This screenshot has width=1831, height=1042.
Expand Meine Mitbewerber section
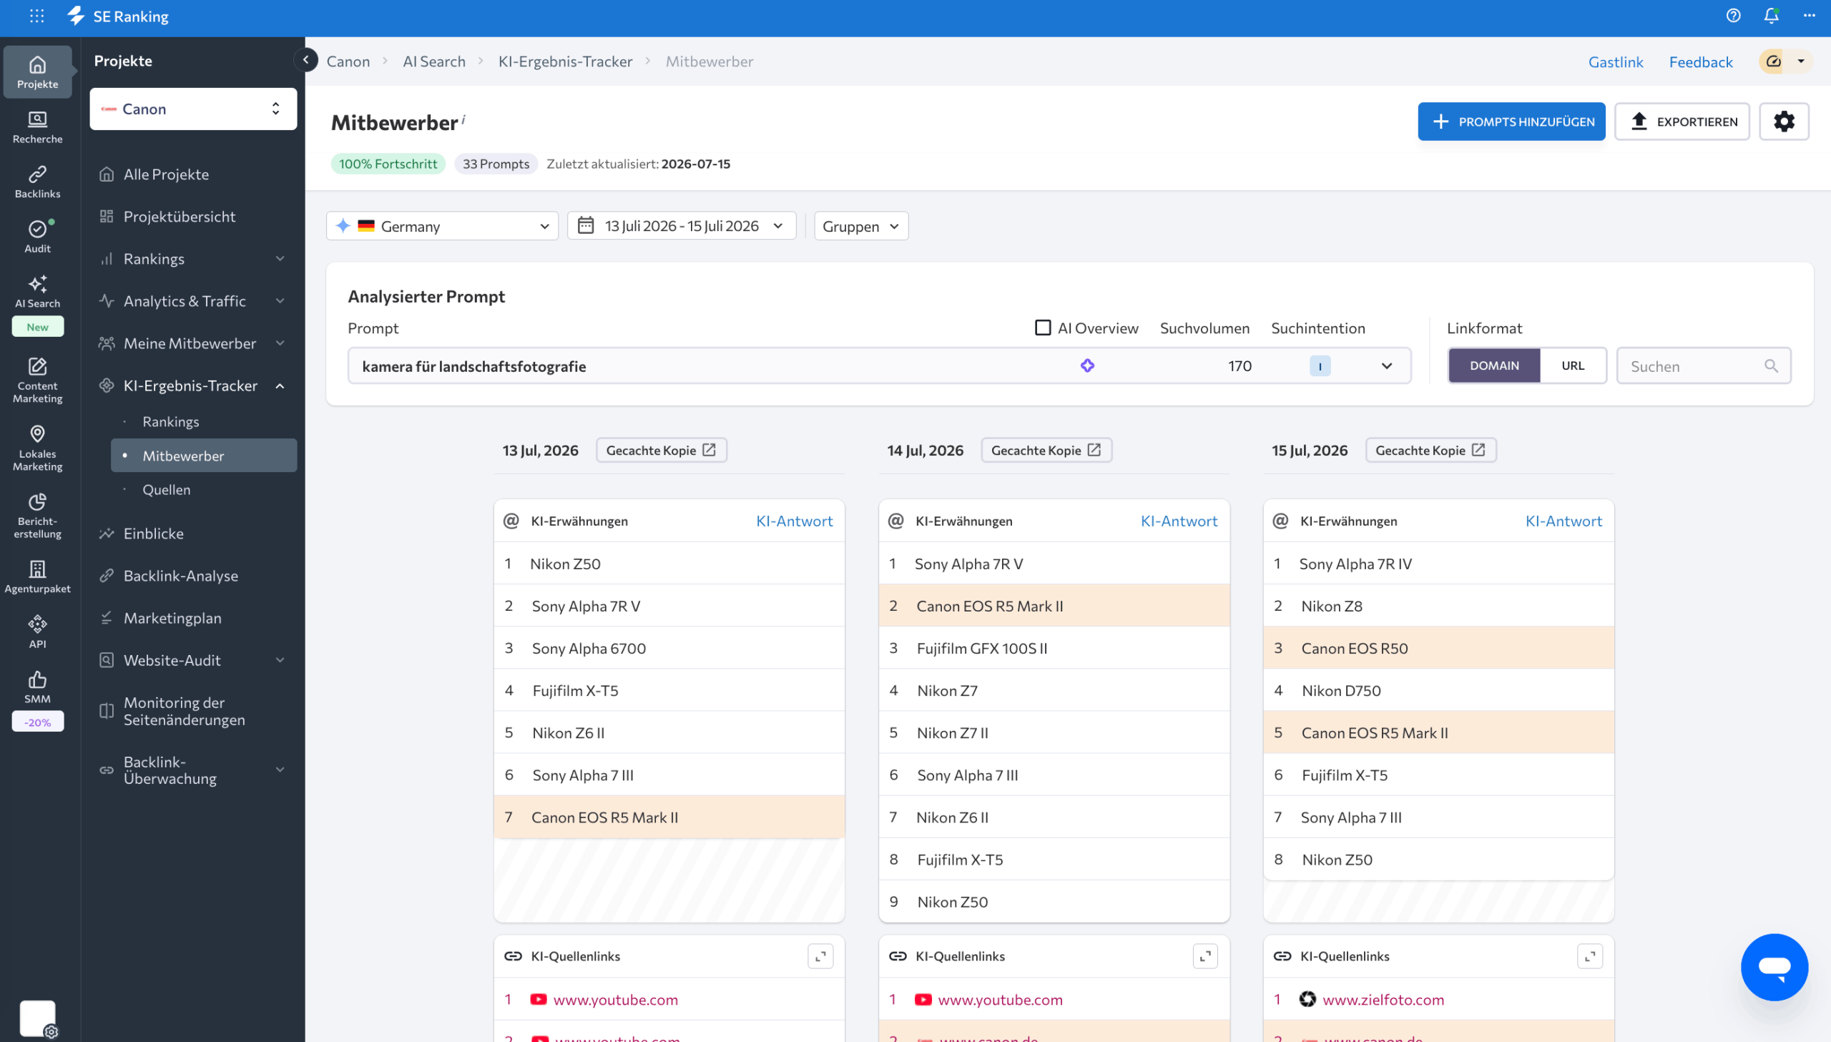pyautogui.click(x=280, y=343)
